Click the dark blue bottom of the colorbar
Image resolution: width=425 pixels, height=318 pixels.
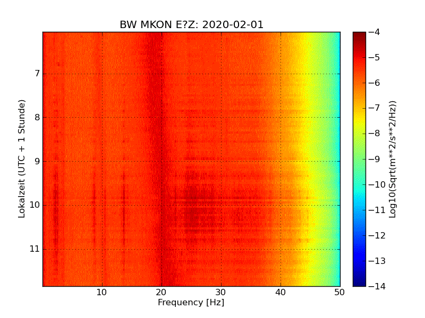tap(359, 279)
